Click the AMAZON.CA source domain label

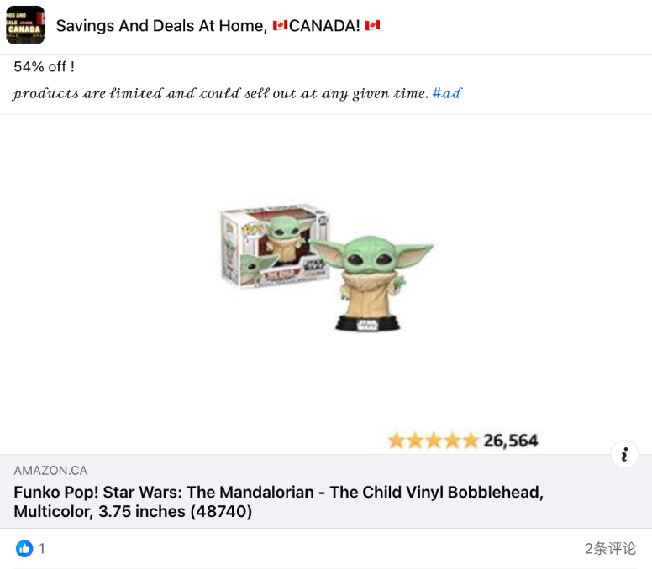click(50, 471)
